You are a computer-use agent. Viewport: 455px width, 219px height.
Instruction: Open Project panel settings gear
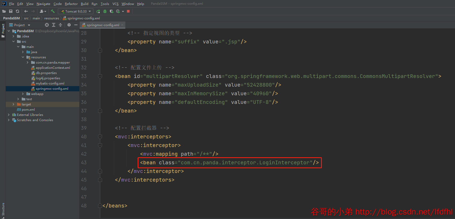coord(69,25)
